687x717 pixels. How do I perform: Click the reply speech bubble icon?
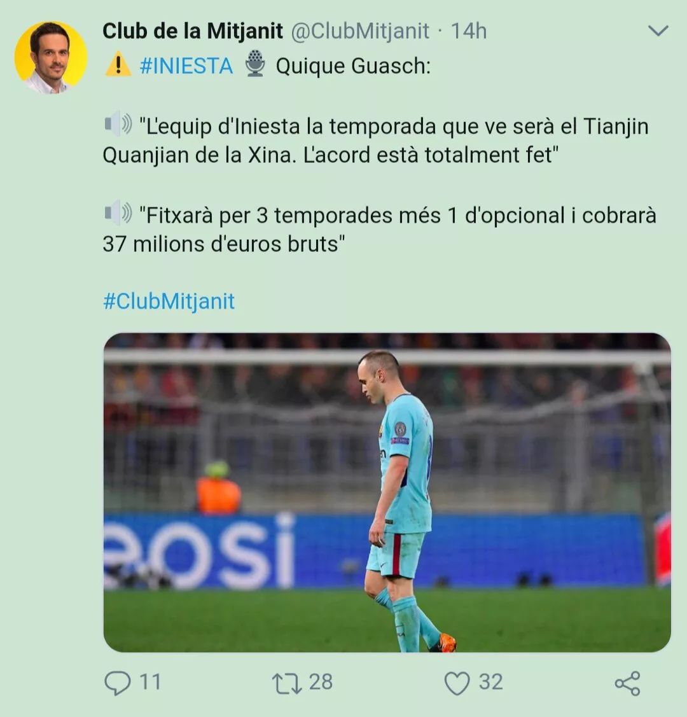coord(118,683)
